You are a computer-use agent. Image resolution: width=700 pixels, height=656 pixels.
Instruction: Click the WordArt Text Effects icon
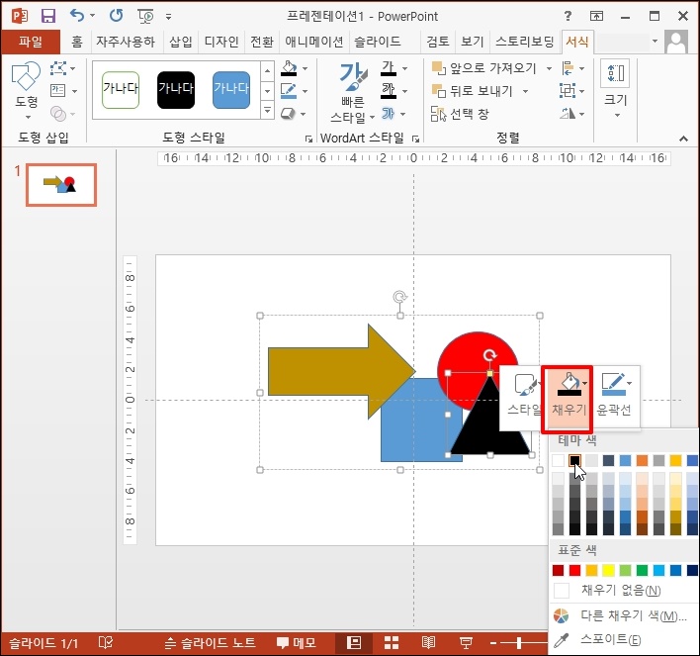click(388, 114)
